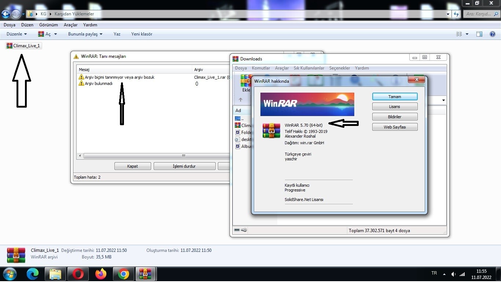Show hidden tray icons arrow
This screenshot has height=283, width=501.
point(445,274)
